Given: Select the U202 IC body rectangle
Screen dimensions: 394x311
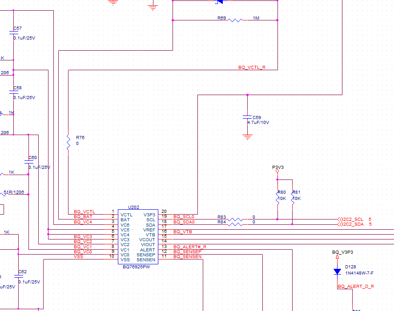Looking at the screenshot, I should pyautogui.click(x=138, y=237).
